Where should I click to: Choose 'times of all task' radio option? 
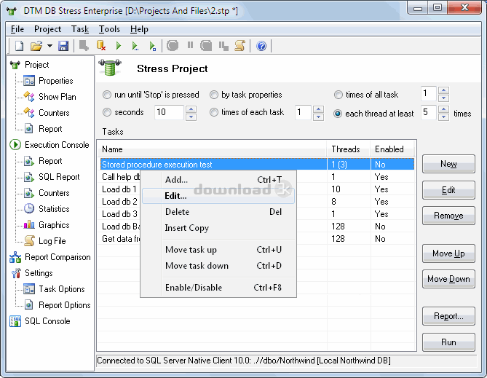click(x=338, y=95)
